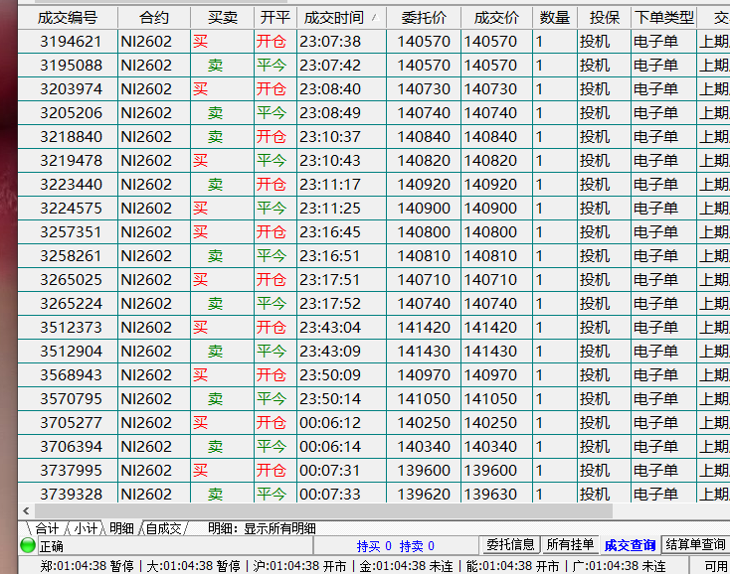Screen dimensions: 730x574
Task: Click the green status indicator icon
Action: [28, 545]
